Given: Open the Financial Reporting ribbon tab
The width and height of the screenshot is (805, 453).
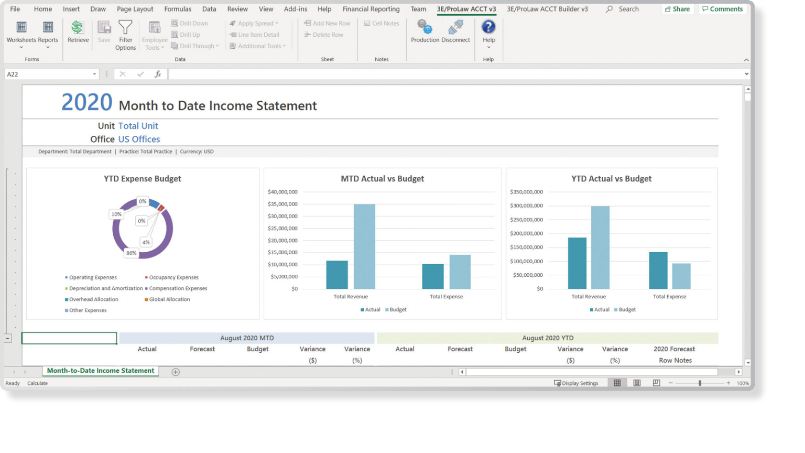Looking at the screenshot, I should click(371, 9).
